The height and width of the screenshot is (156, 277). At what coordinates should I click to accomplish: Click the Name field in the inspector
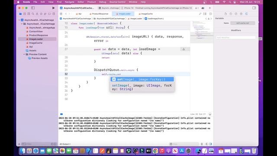tap(243, 23)
